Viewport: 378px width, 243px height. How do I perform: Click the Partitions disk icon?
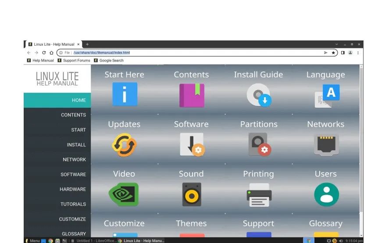(259, 145)
